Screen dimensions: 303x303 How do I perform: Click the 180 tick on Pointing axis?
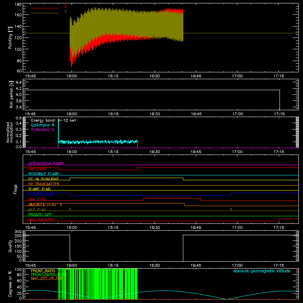coord(18,5)
